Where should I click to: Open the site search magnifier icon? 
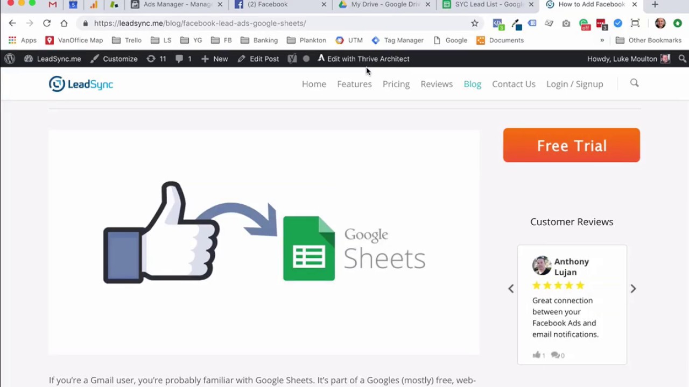[634, 83]
